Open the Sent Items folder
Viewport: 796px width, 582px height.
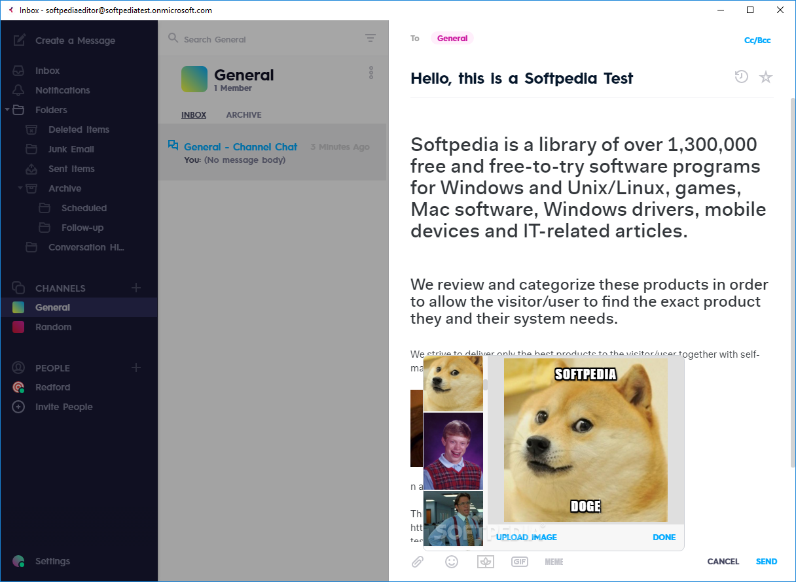(x=71, y=169)
